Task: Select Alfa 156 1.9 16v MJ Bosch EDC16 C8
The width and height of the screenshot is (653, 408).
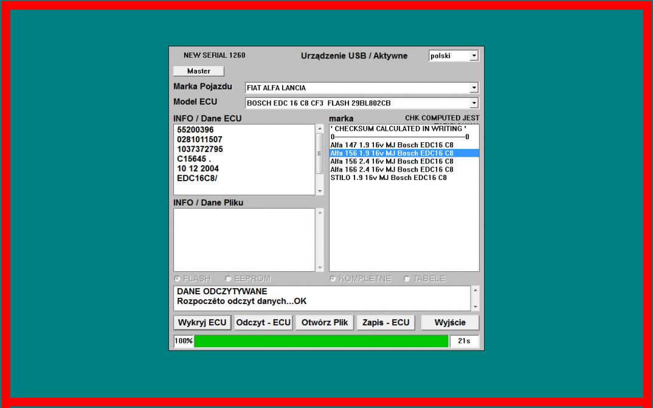Action: 404,153
